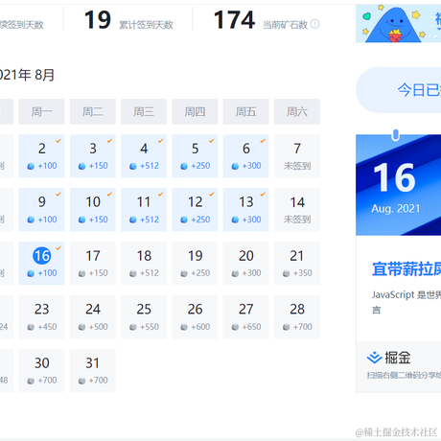Click the ore icon on August 9
441x441 pixels.
(x=31, y=220)
